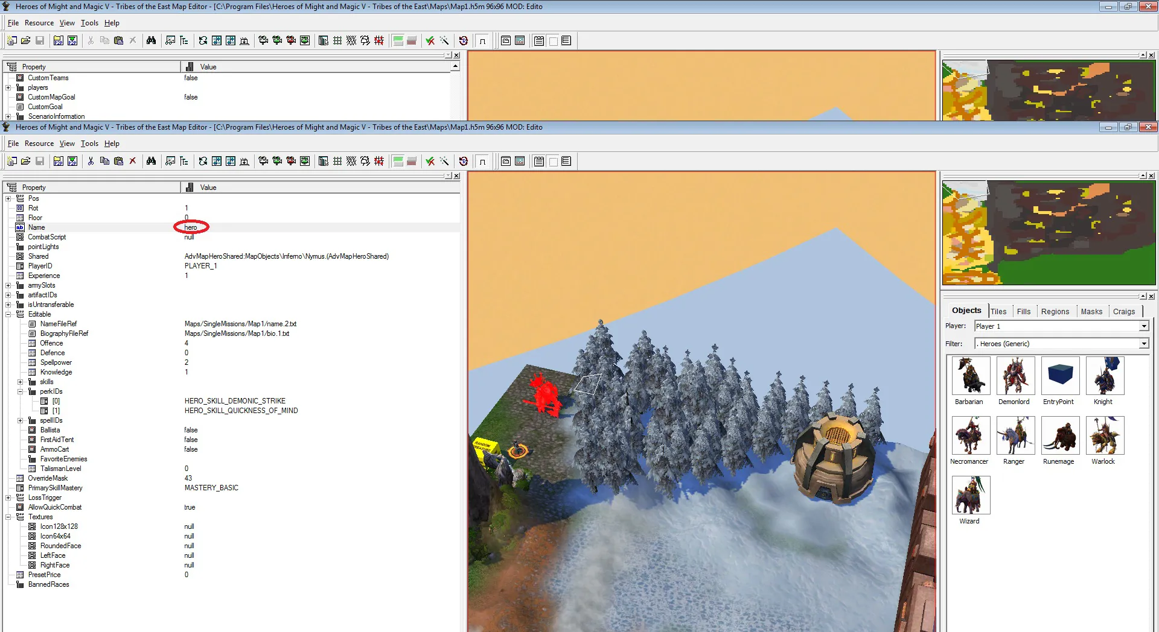Screen dimensions: 1159x632
Task: Click the Paste clipboard icon in front window toolbar
Action: pos(118,161)
